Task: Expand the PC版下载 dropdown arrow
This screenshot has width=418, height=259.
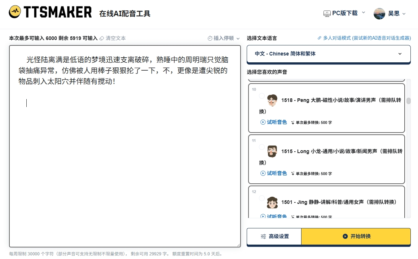Action: tap(364, 13)
